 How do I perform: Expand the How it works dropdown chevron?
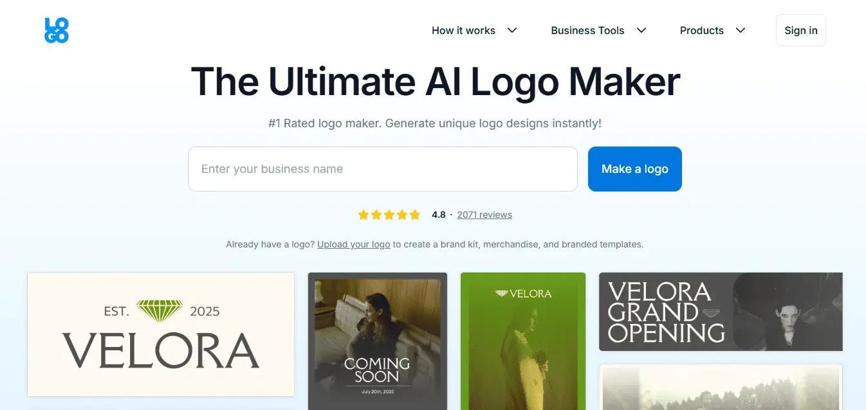click(512, 30)
